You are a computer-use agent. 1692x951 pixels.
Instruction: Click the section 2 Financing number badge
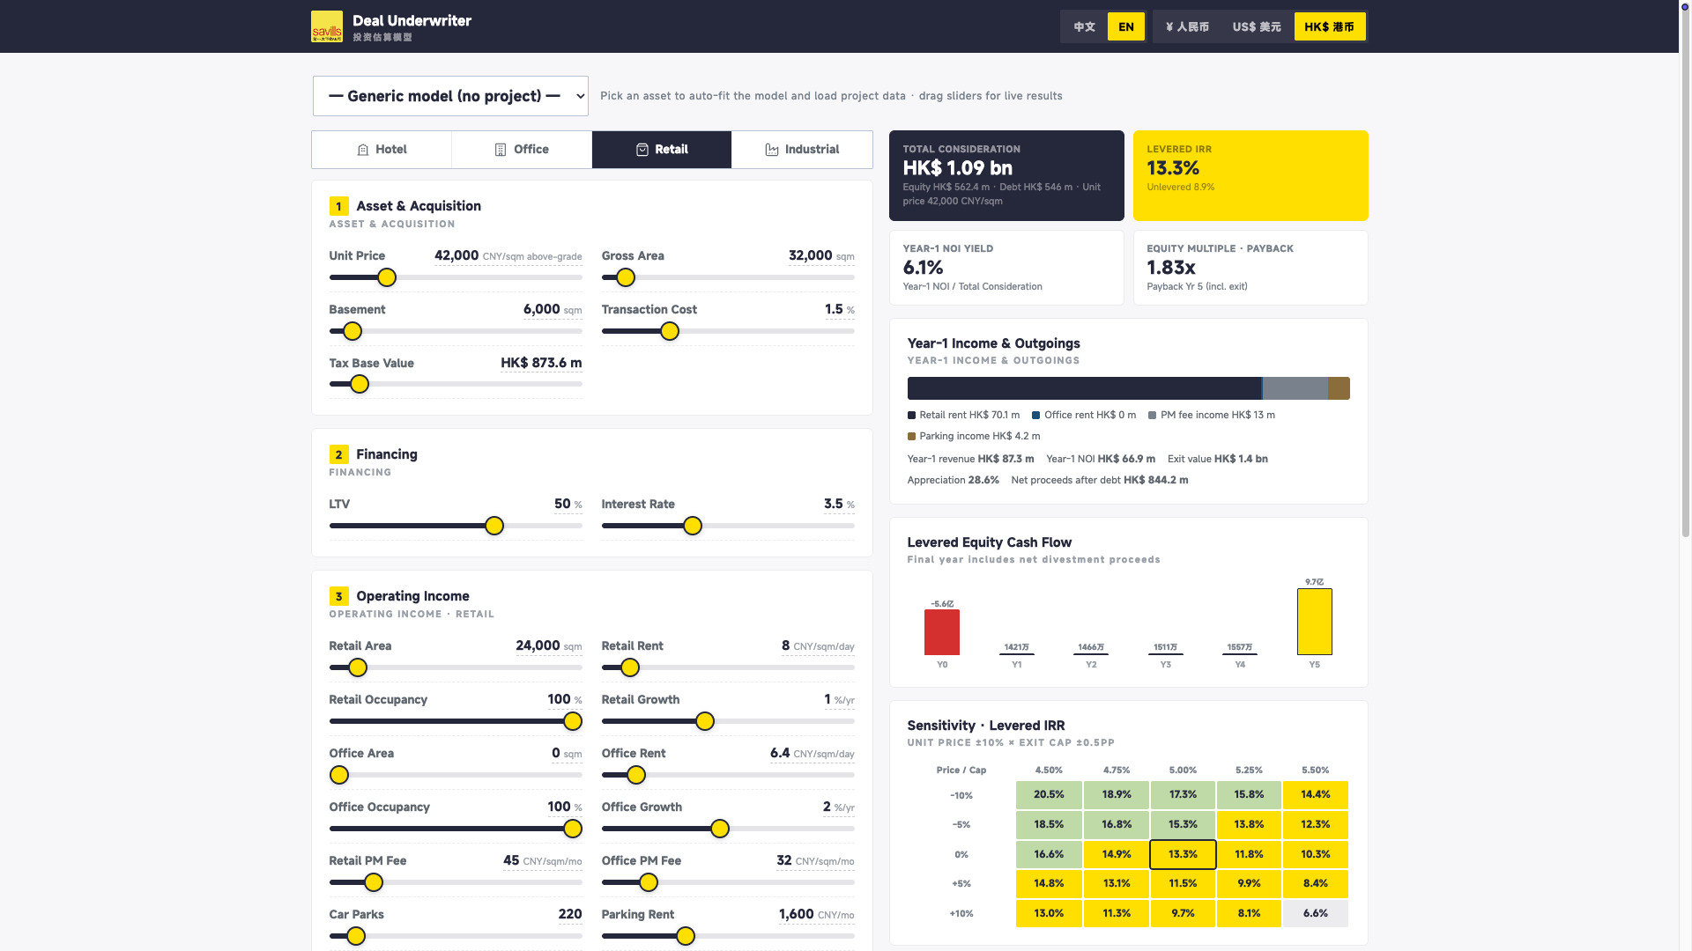tap(338, 454)
